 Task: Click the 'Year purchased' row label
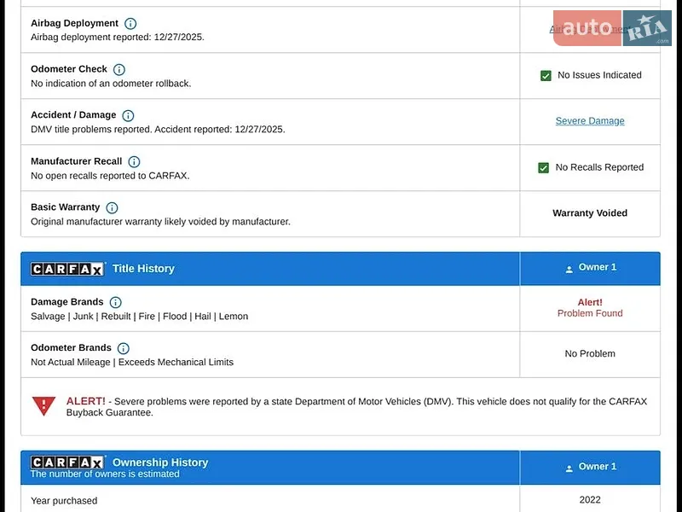point(64,501)
